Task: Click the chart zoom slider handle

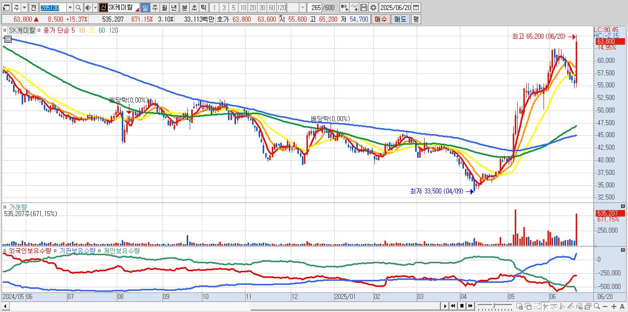Action: (x=494, y=306)
